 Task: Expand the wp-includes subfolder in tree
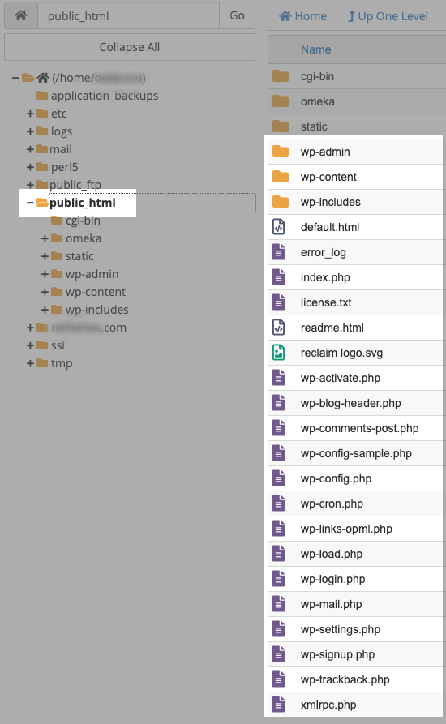coord(45,310)
